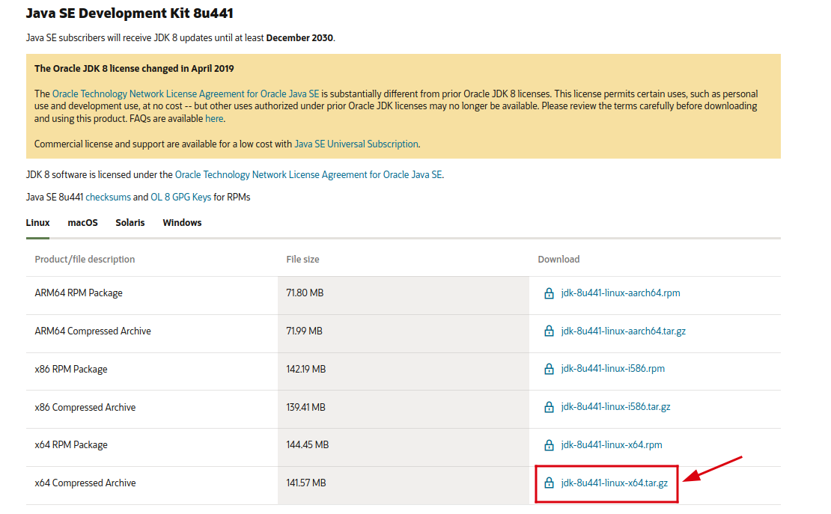The image size is (831, 514).
Task: Click 'Java SE Development Kit 8u441' heading
Action: 130,13
